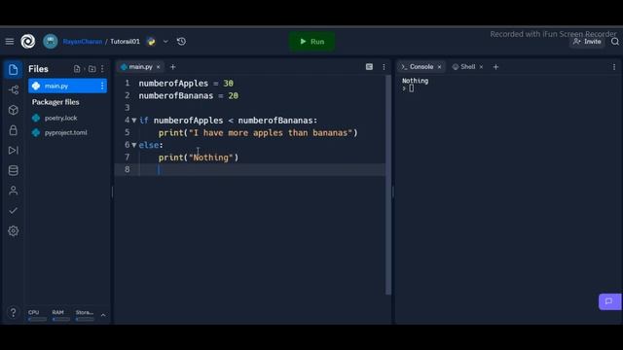Open the Settings gear sidebar icon
Viewport: 623px width, 350px height.
point(13,231)
